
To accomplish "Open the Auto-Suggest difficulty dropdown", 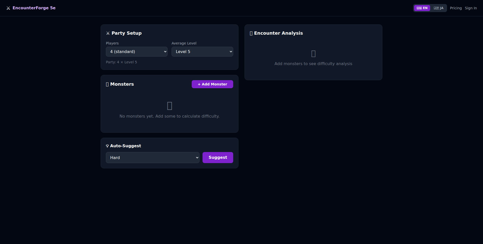I will [x=152, y=158].
